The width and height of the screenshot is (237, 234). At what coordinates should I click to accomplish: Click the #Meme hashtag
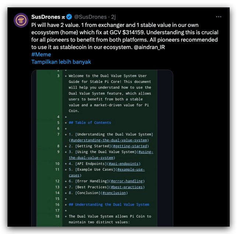point(41,55)
